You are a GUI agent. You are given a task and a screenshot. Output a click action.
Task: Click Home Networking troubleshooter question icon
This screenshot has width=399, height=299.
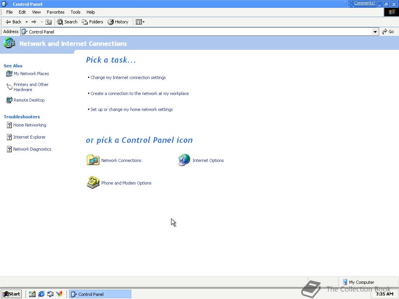[x=9, y=125]
